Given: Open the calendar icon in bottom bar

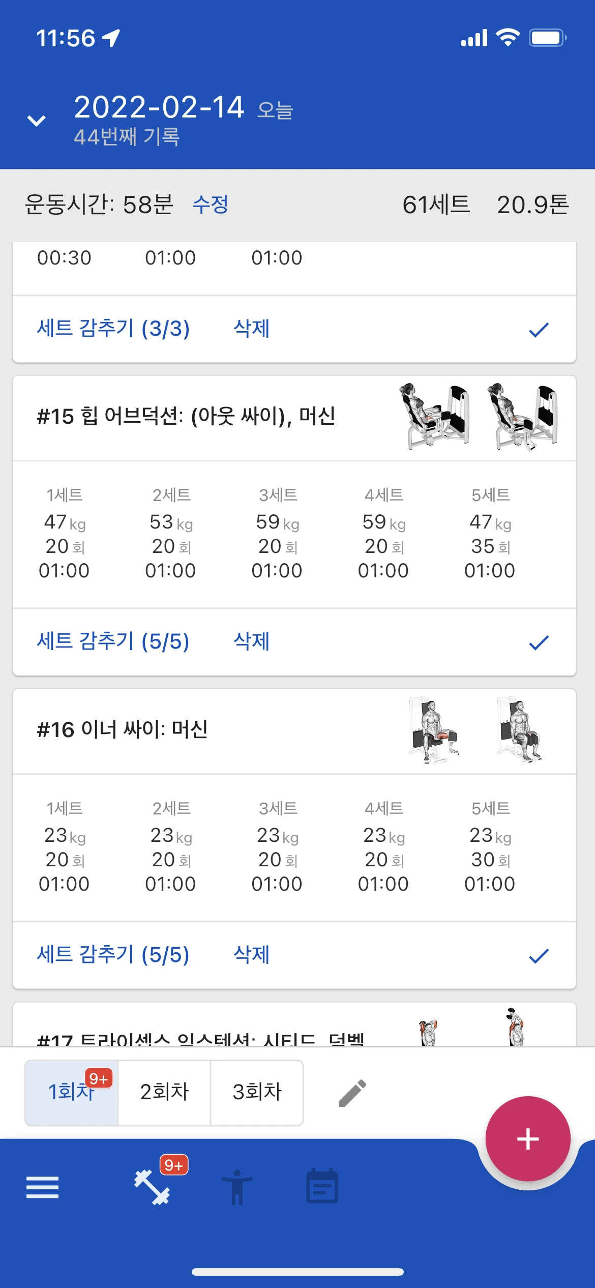Looking at the screenshot, I should click(x=322, y=1186).
